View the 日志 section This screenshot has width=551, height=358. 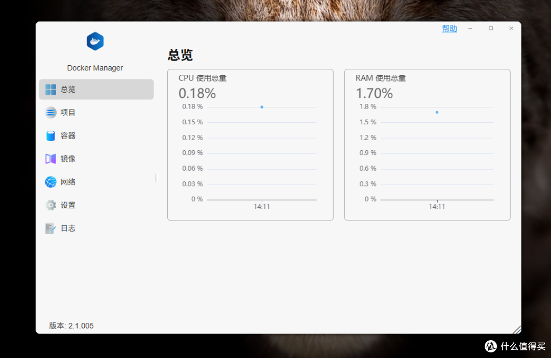click(96, 228)
